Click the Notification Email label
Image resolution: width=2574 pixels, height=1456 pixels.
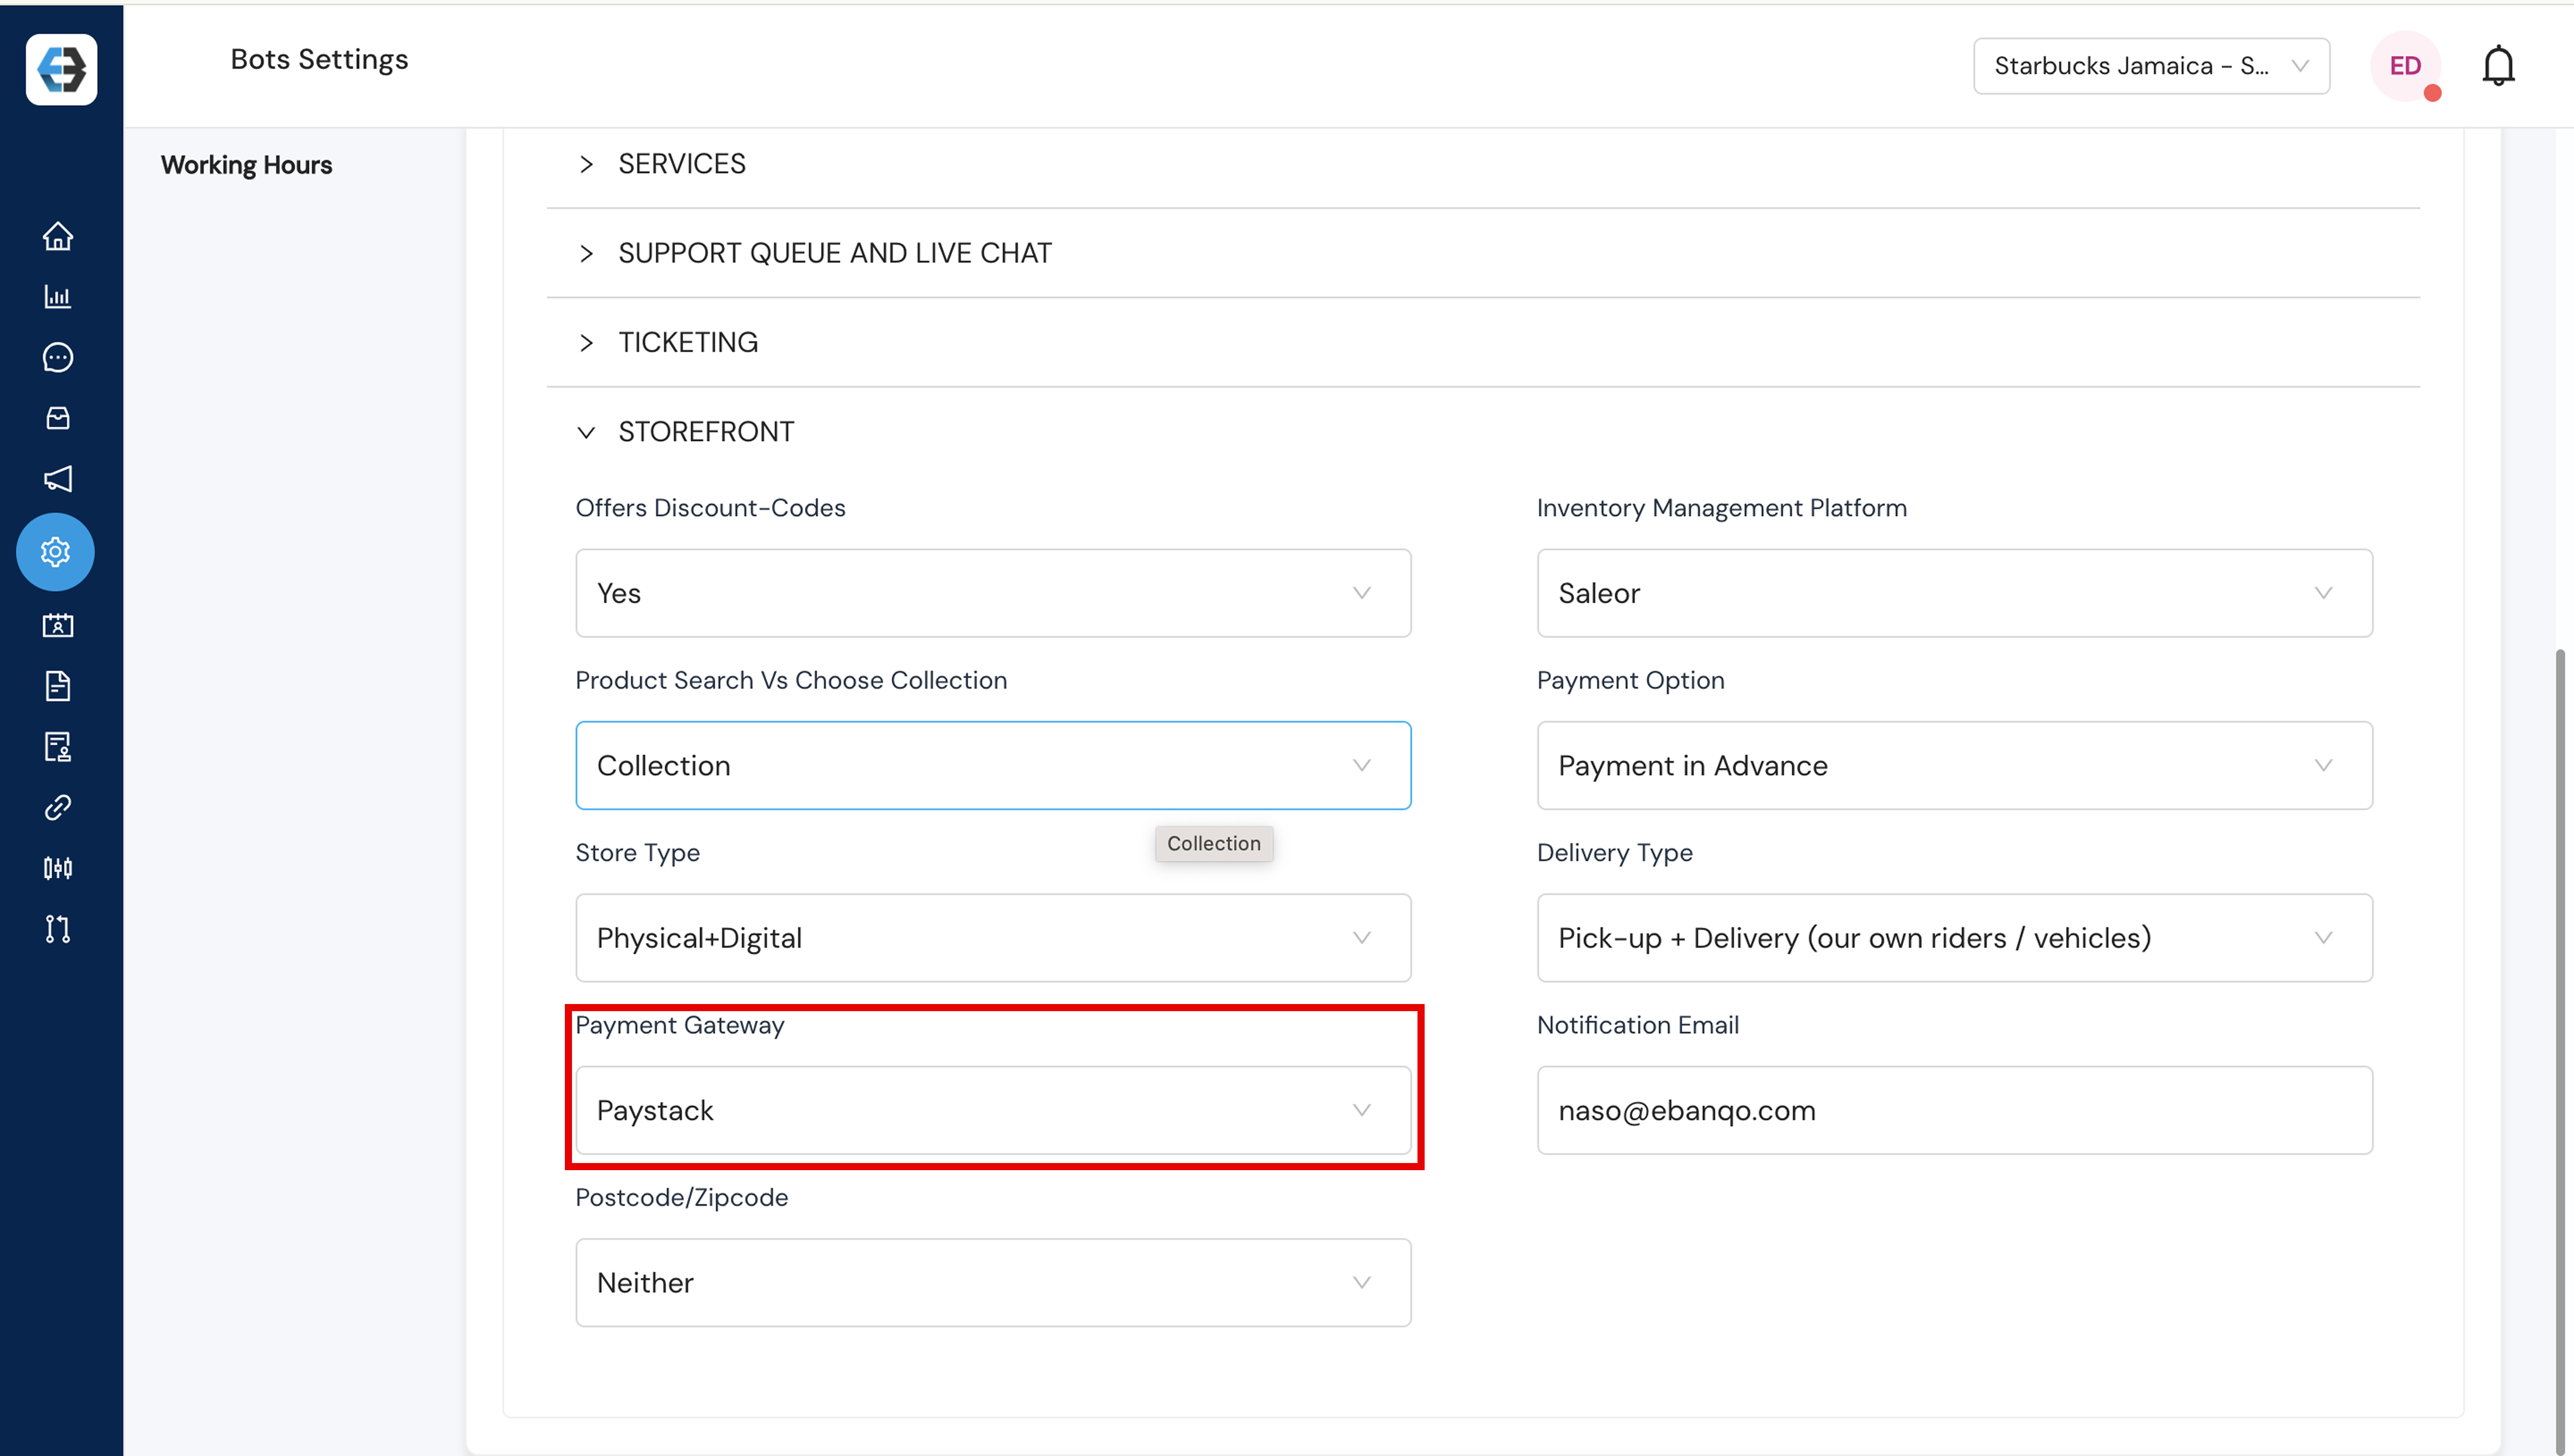click(1638, 1025)
